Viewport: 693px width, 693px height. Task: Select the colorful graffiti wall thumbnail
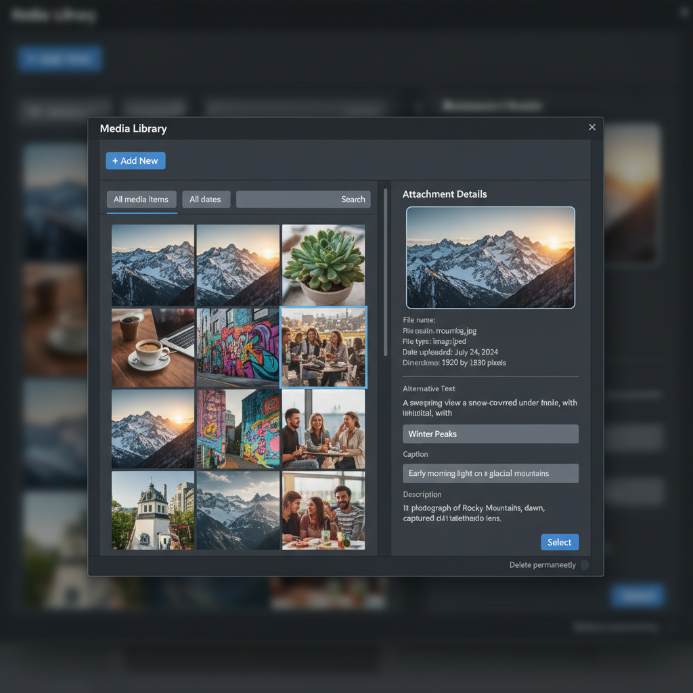click(238, 347)
